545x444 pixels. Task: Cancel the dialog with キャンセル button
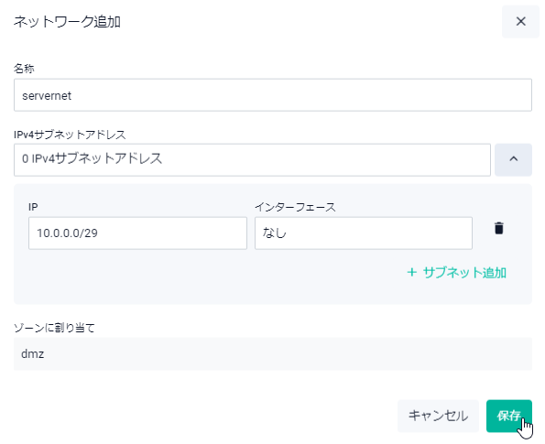[x=438, y=416]
